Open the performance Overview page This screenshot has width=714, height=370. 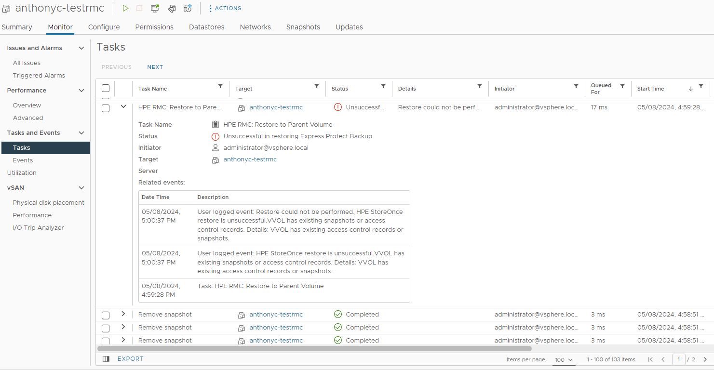(x=27, y=106)
